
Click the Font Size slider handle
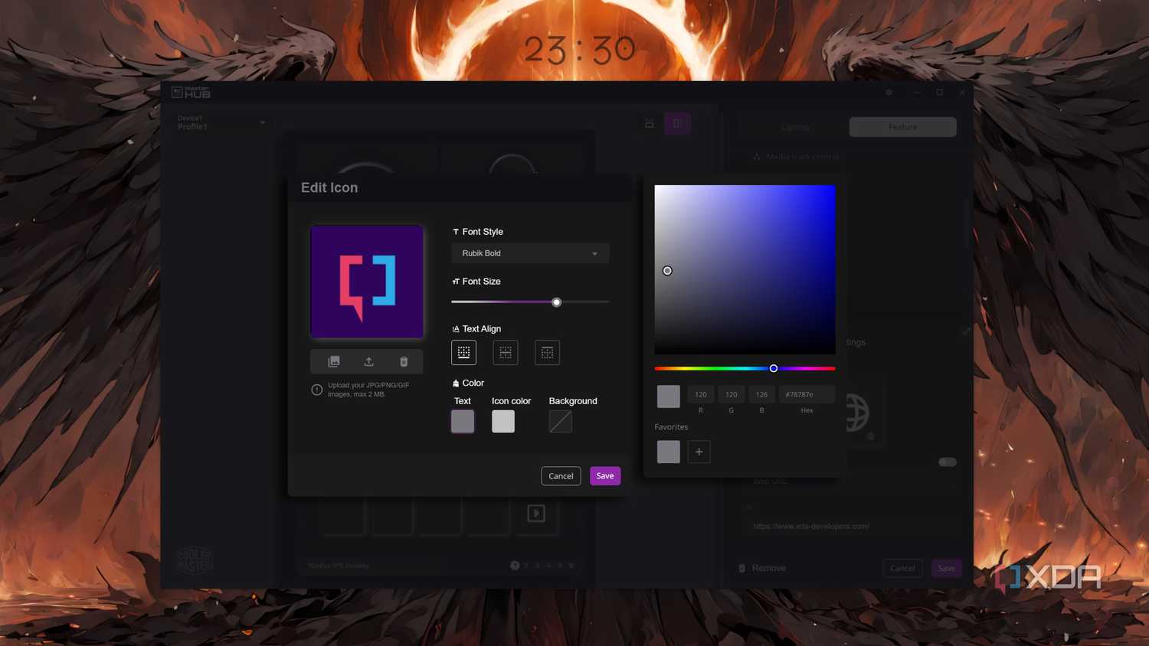[x=557, y=302]
